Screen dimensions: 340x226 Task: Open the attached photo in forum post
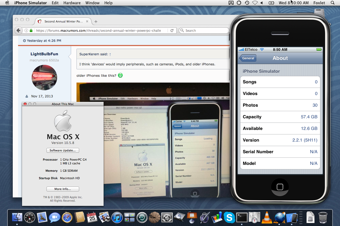point(153,140)
